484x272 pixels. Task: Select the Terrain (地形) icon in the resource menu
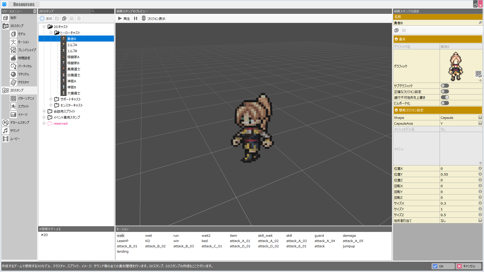6,18
